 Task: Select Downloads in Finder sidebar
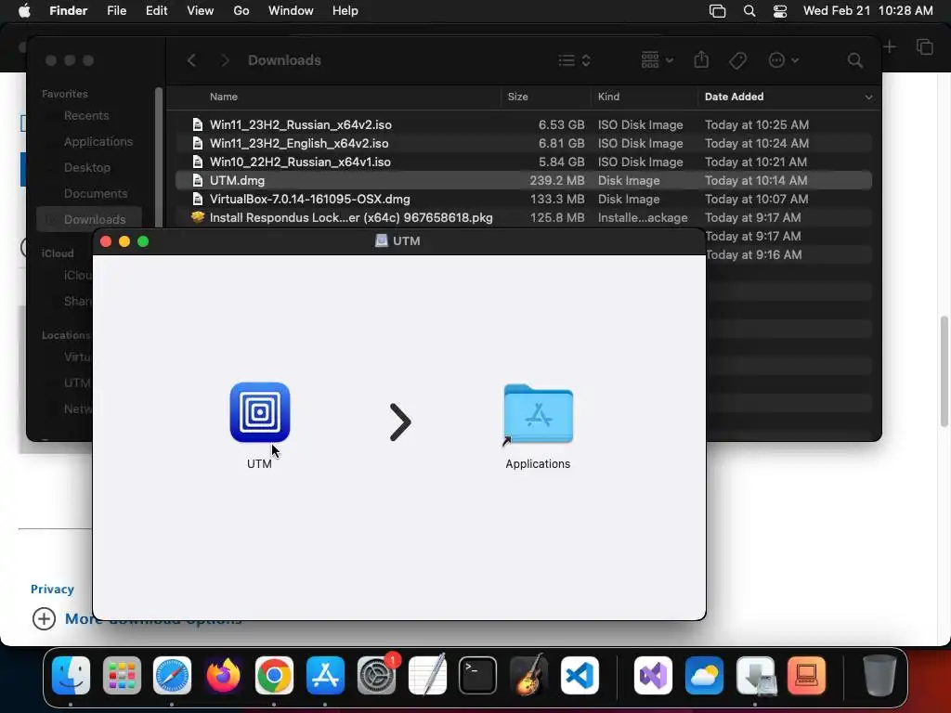(x=89, y=219)
